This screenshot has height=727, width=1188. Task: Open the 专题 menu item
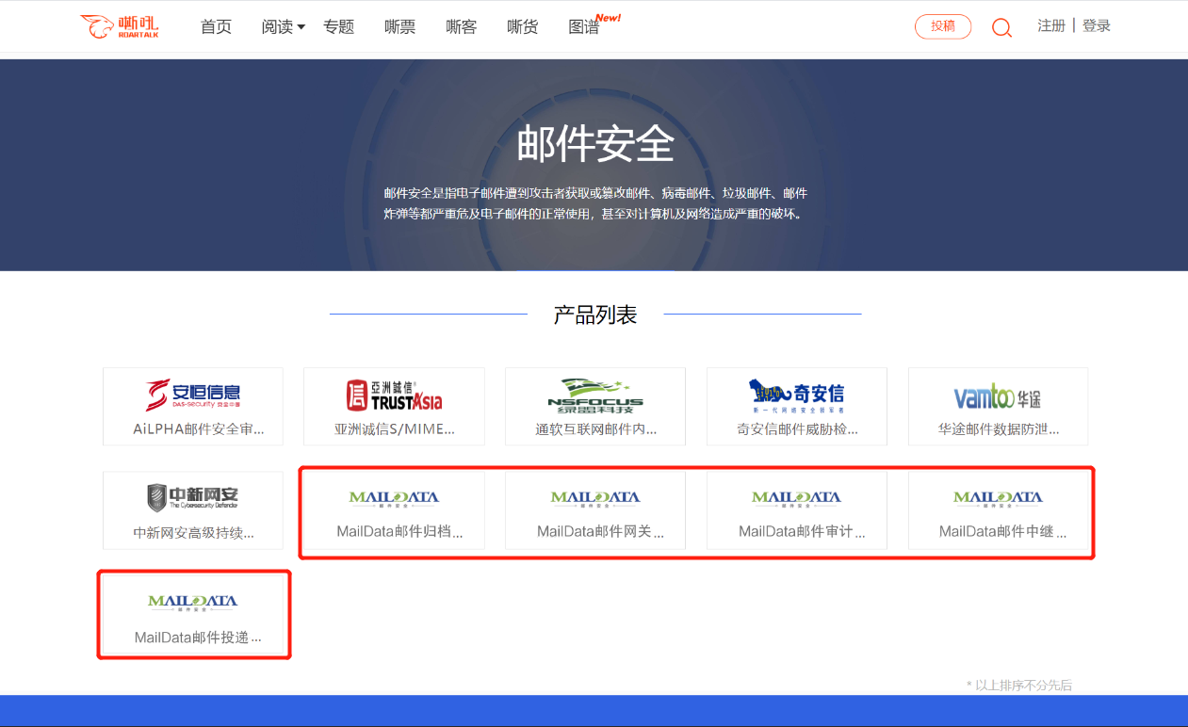tap(338, 26)
